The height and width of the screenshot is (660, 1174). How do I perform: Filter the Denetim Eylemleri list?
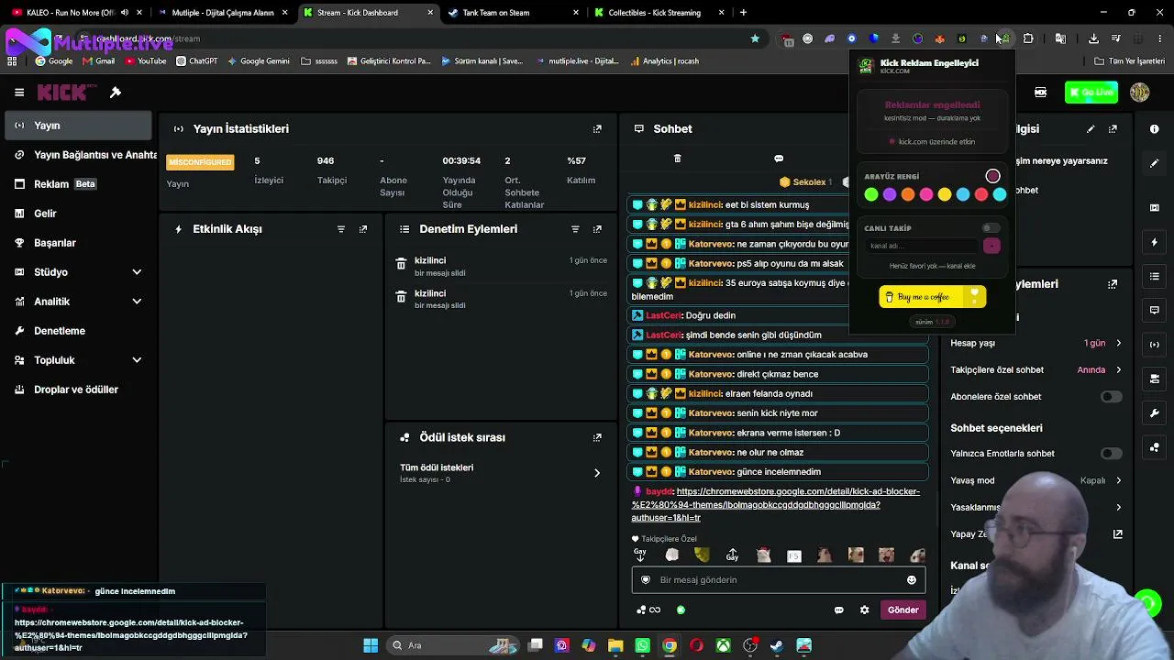(575, 229)
